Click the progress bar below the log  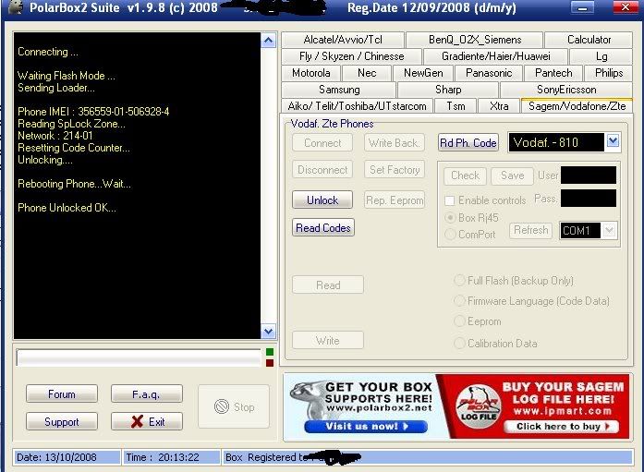pos(139,357)
